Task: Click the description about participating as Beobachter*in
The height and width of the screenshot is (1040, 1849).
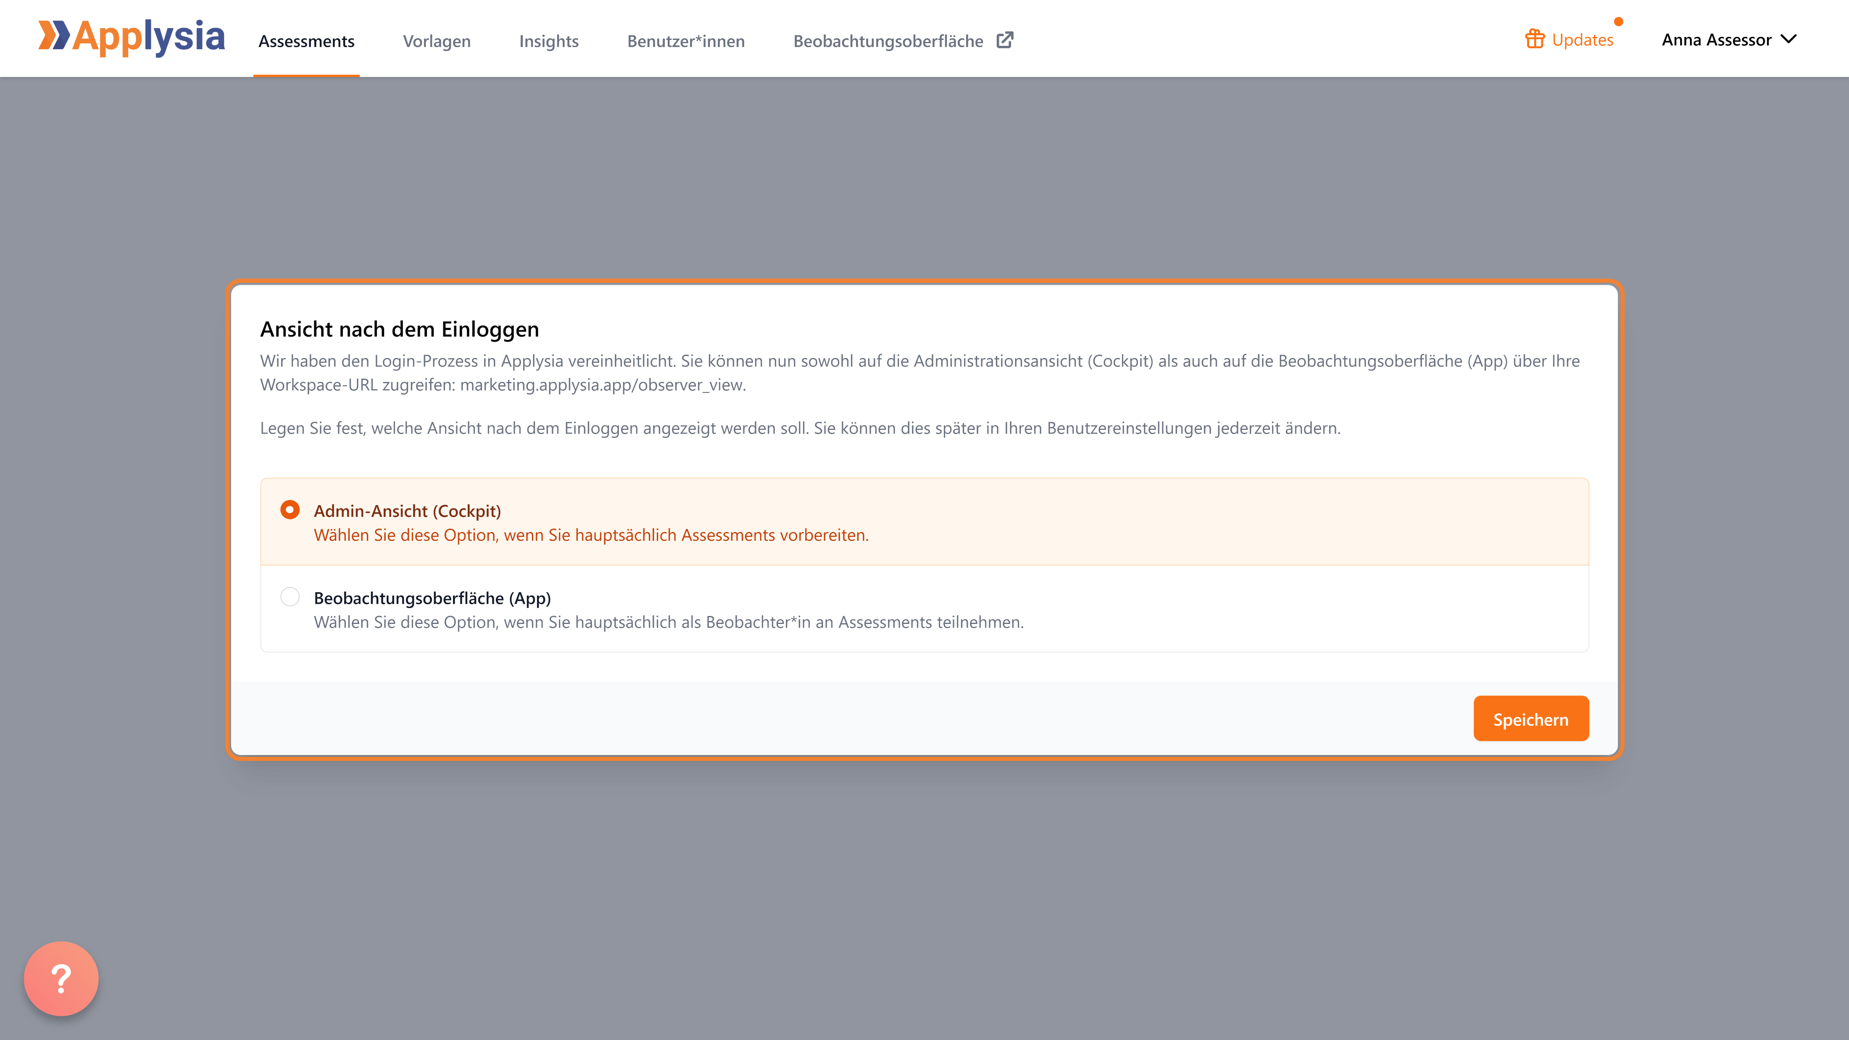Action: [x=669, y=621]
